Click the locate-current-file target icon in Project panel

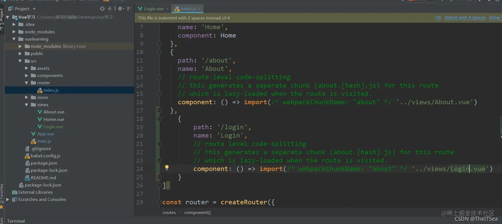[102, 9]
